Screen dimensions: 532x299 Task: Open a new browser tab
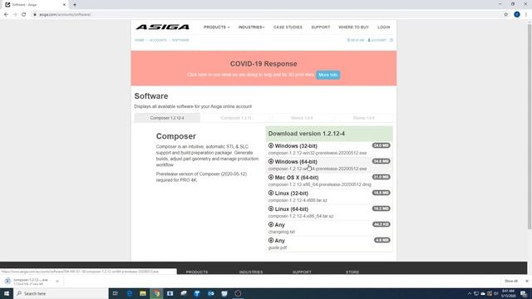tap(75, 5)
